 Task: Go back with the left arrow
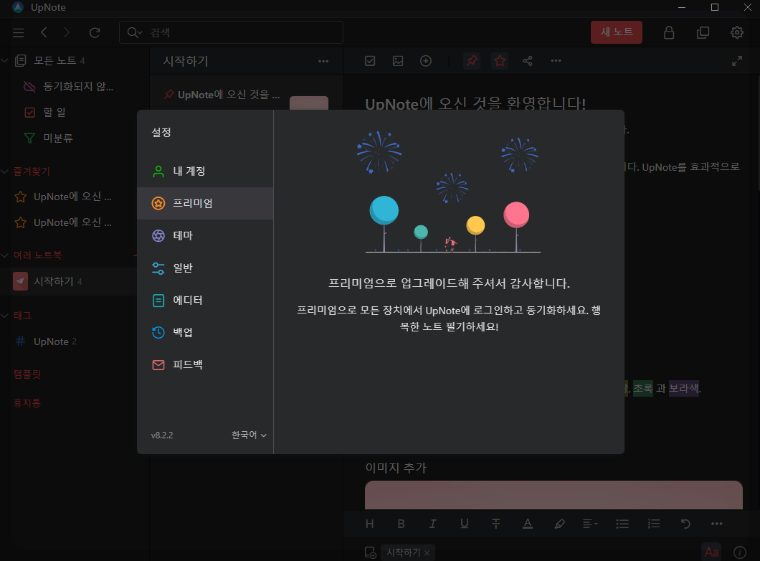pyautogui.click(x=44, y=32)
